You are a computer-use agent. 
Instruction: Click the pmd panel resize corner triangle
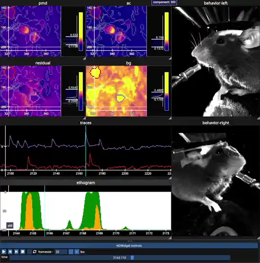click(x=85, y=58)
